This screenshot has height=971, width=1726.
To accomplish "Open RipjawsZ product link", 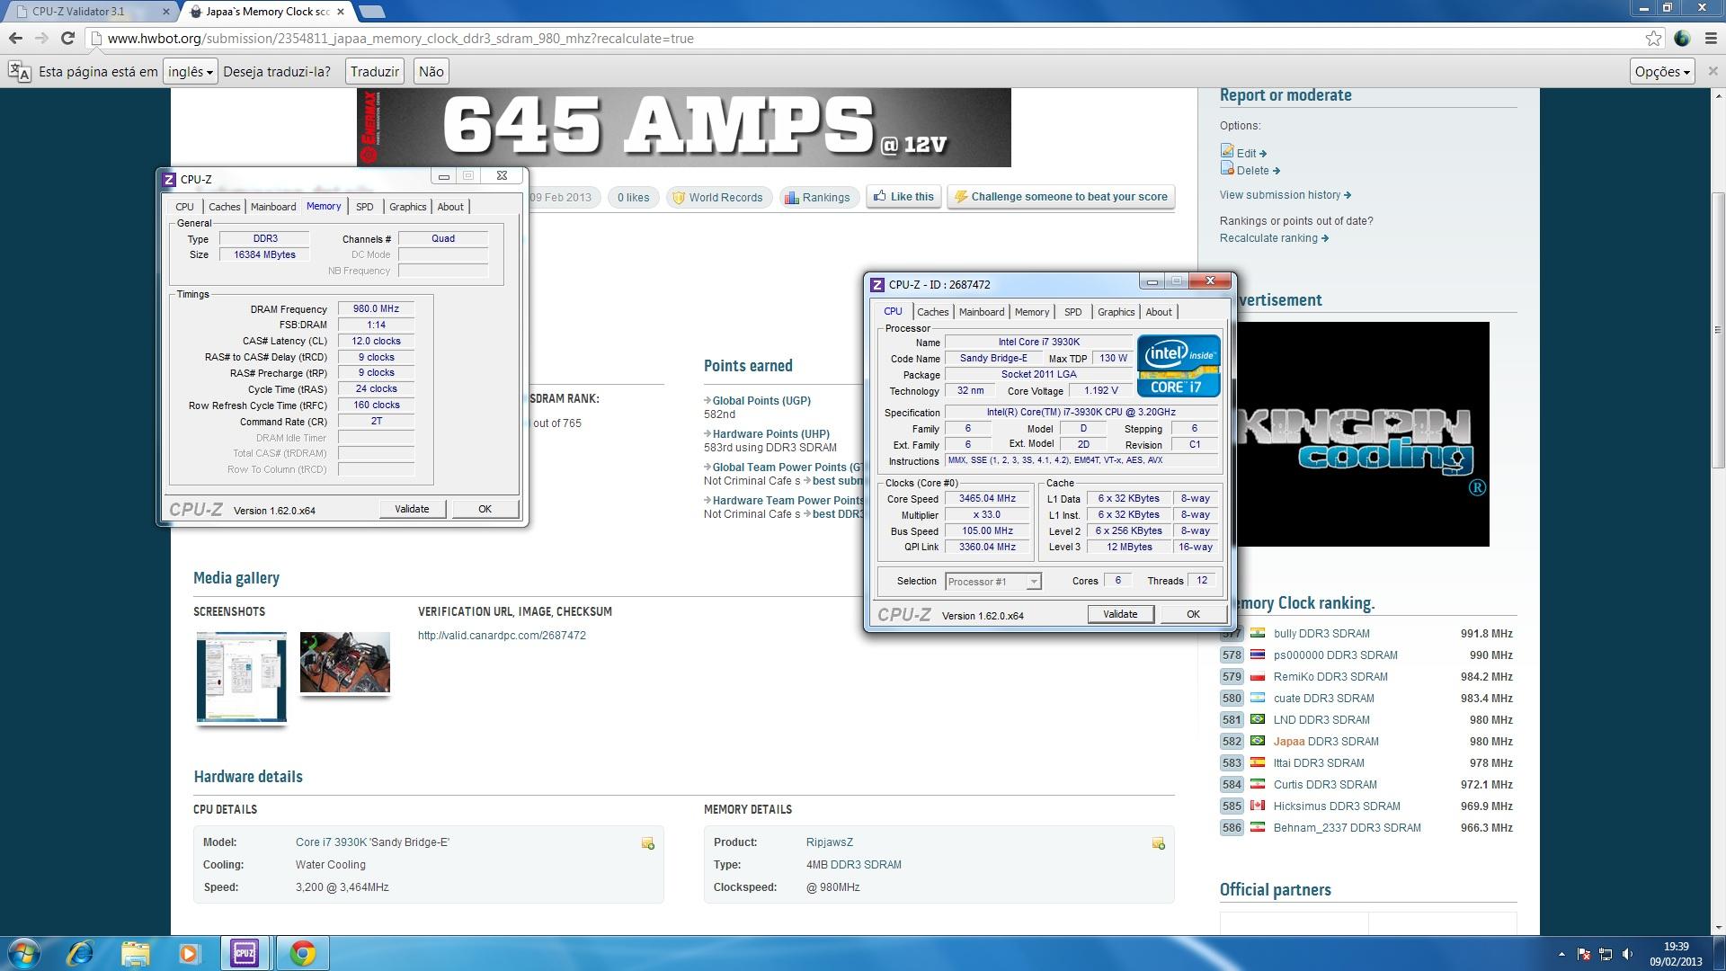I will click(829, 842).
